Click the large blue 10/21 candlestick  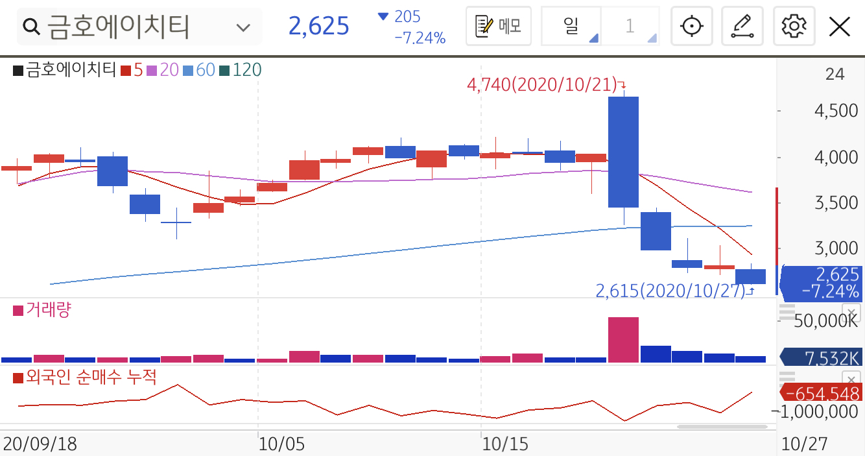tap(623, 152)
